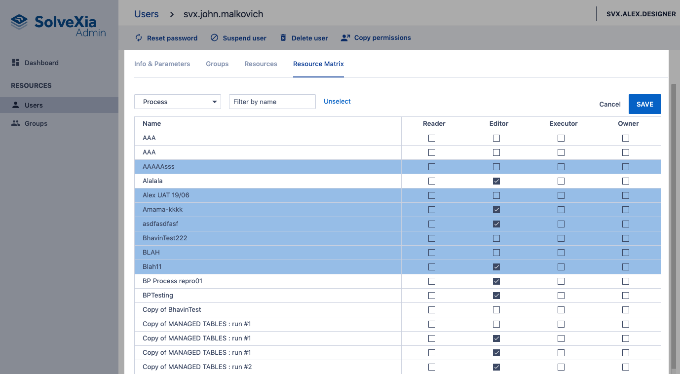Screen dimensions: 680x374
Task: Click the SolveXia logo icon
Action: pos(20,22)
